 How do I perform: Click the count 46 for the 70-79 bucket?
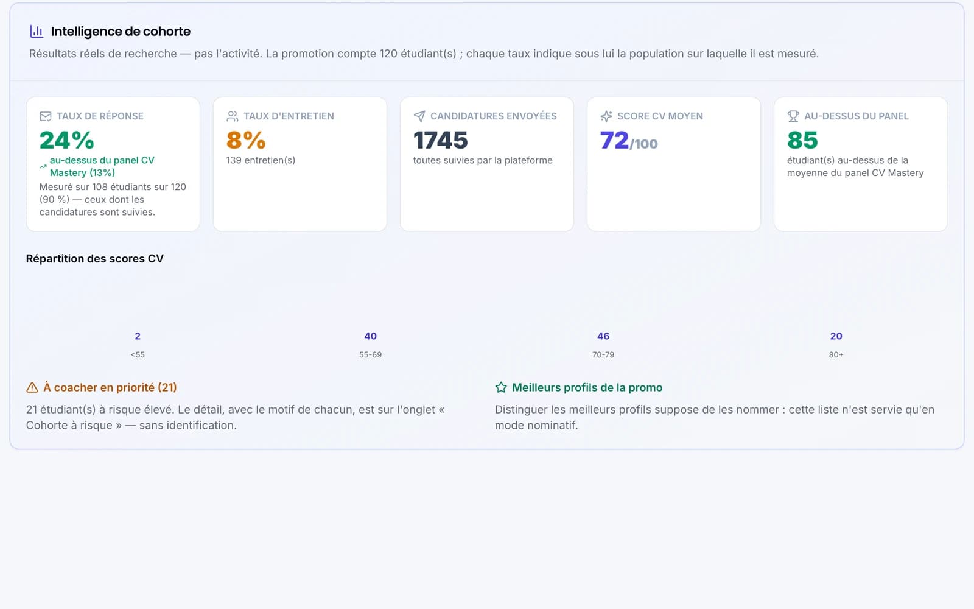[x=603, y=336]
